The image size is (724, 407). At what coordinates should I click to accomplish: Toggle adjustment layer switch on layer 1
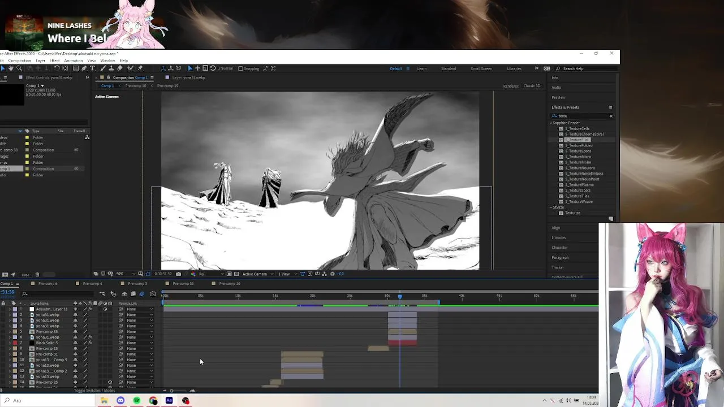(x=105, y=309)
